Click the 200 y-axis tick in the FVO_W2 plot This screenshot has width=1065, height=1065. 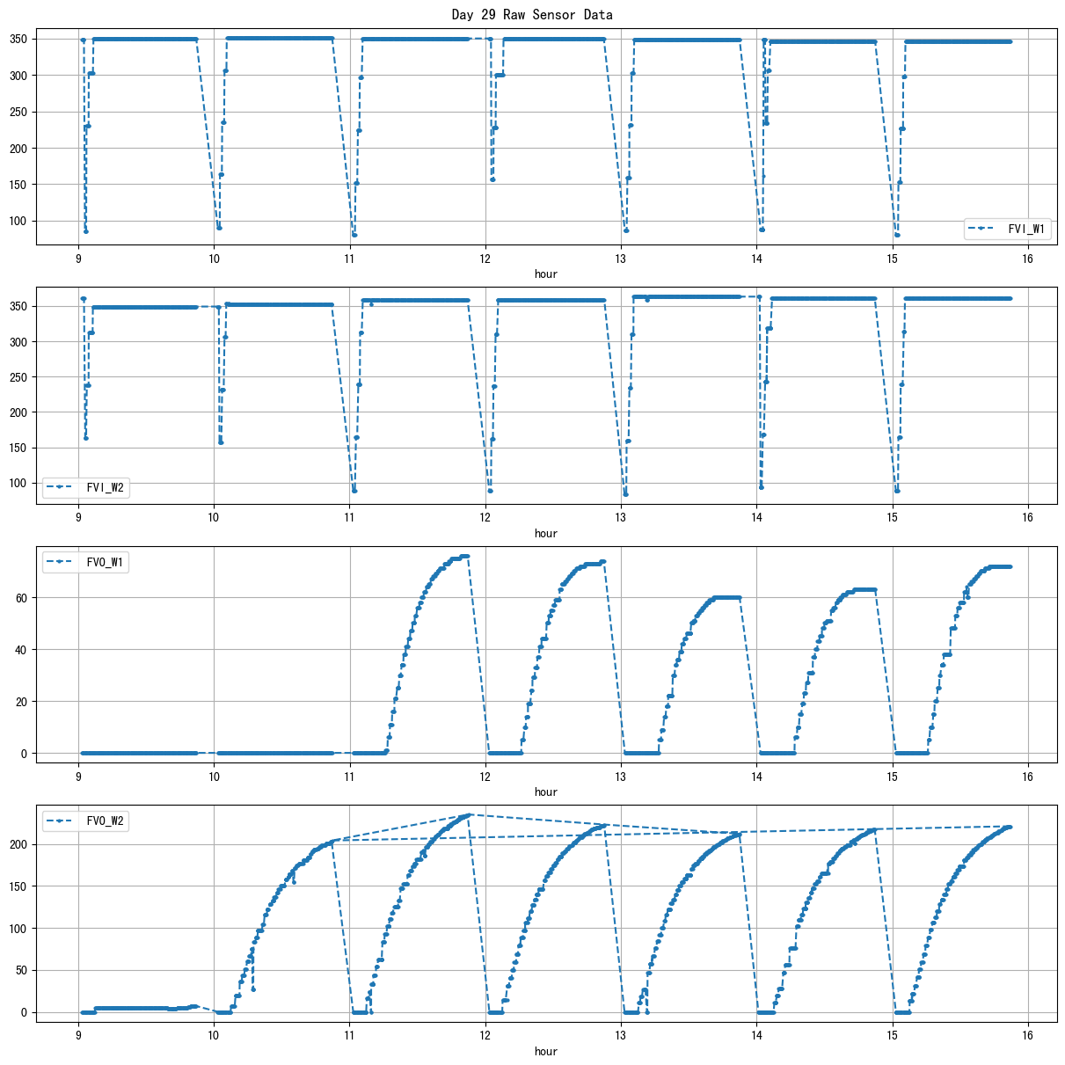click(21, 844)
